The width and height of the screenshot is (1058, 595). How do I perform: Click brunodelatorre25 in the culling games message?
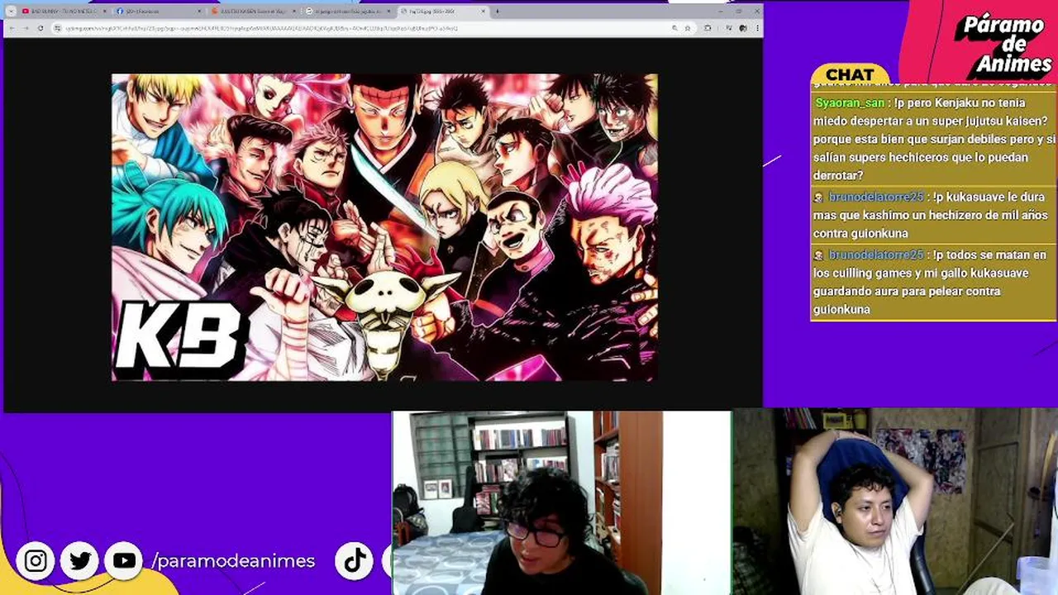point(876,255)
